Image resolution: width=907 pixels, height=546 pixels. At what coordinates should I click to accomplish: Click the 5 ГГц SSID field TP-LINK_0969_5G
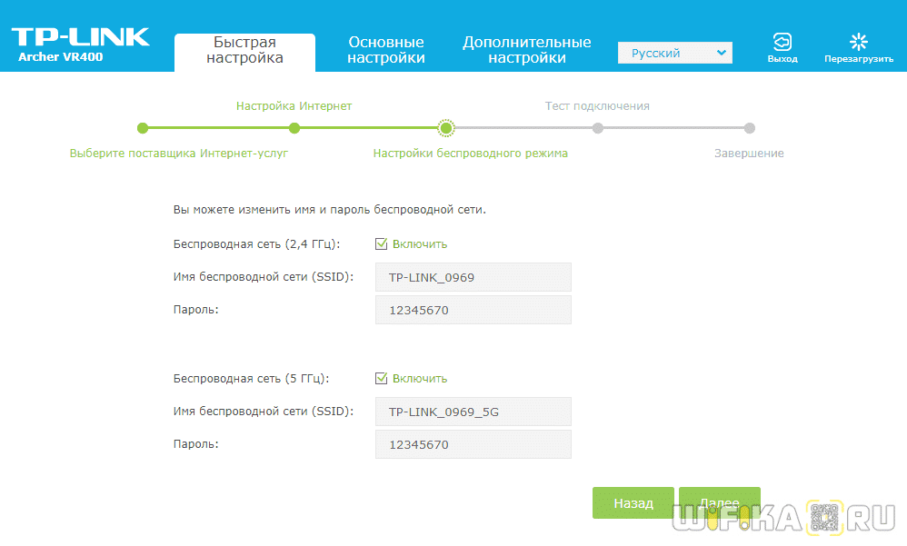click(473, 412)
